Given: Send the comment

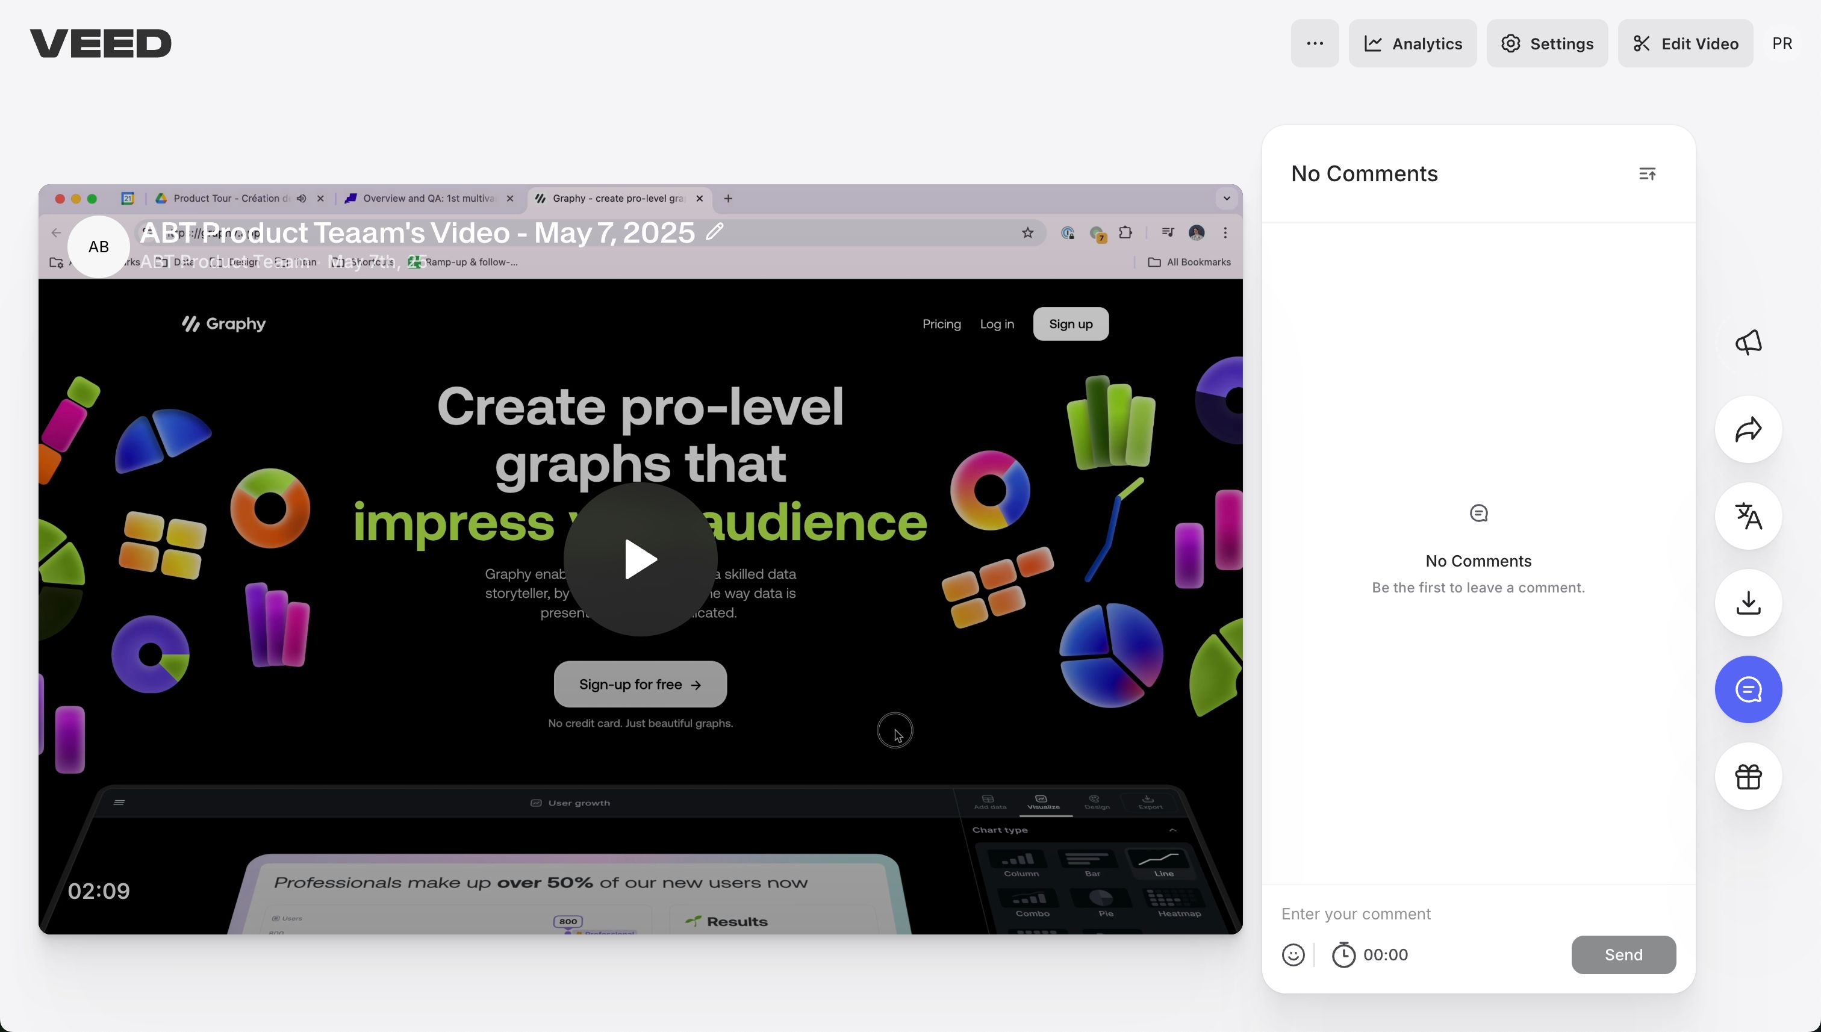Looking at the screenshot, I should point(1623,955).
